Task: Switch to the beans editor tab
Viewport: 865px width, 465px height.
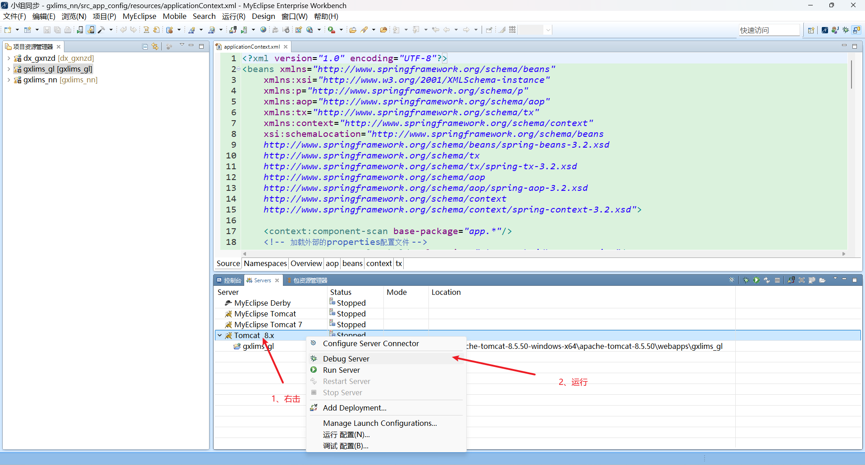Action: point(352,263)
